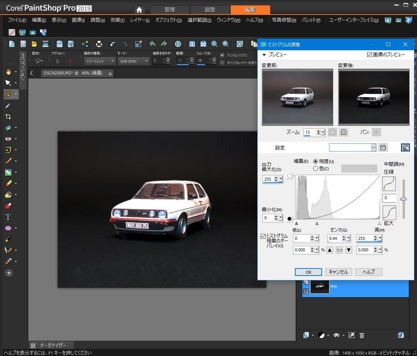
Task: Toggle visibility of the background layer
Action: coord(306,291)
